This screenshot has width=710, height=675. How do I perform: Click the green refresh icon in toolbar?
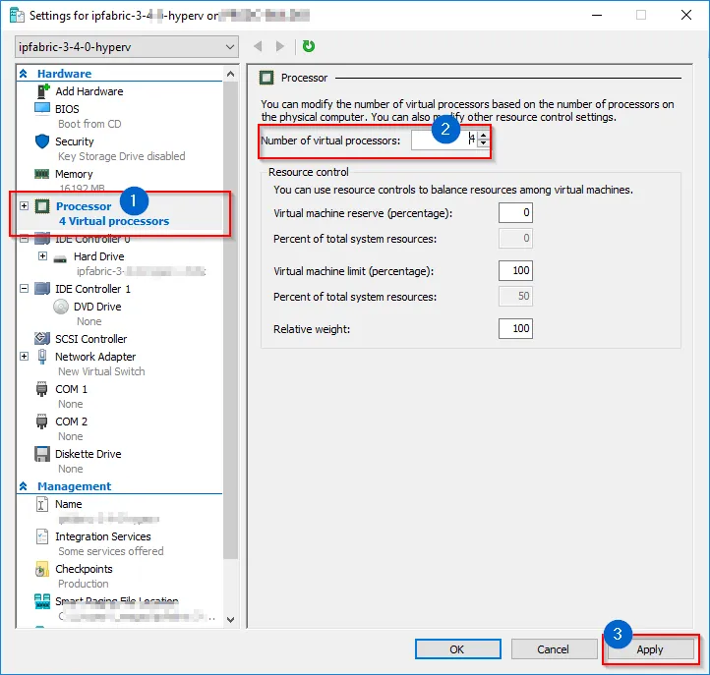309,46
